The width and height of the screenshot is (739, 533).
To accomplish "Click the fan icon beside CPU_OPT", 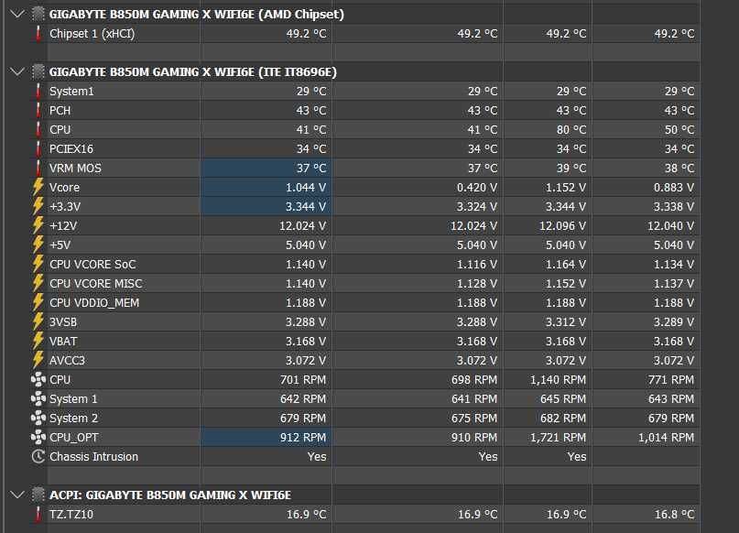I will [38, 438].
